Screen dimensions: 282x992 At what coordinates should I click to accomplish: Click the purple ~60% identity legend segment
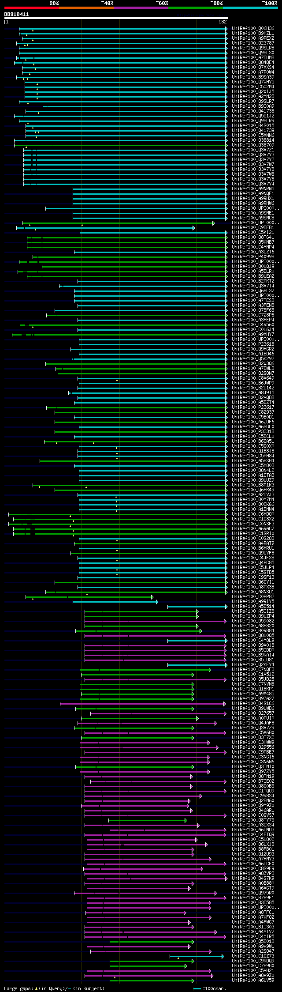click(141, 8)
